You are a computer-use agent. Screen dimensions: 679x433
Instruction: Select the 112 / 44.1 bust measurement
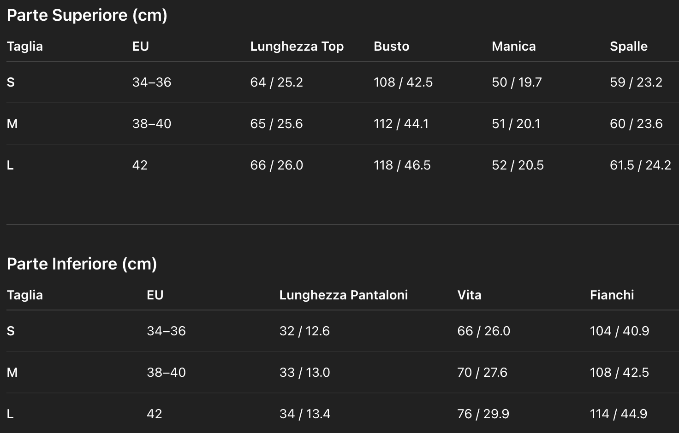pyautogui.click(x=401, y=124)
